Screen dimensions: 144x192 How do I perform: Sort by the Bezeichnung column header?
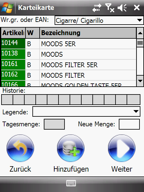point(88,33)
